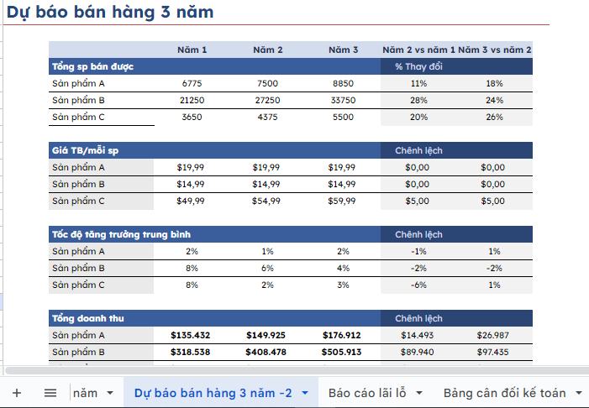Select cell with value 3650
Viewport: 589px width, 408px height.
pyautogui.click(x=192, y=117)
